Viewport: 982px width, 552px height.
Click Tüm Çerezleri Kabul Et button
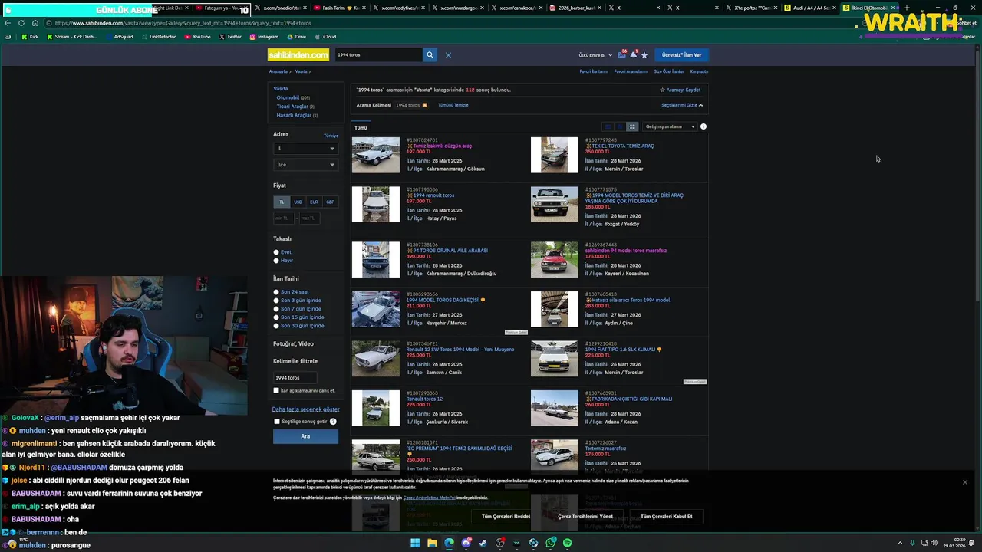click(x=666, y=517)
